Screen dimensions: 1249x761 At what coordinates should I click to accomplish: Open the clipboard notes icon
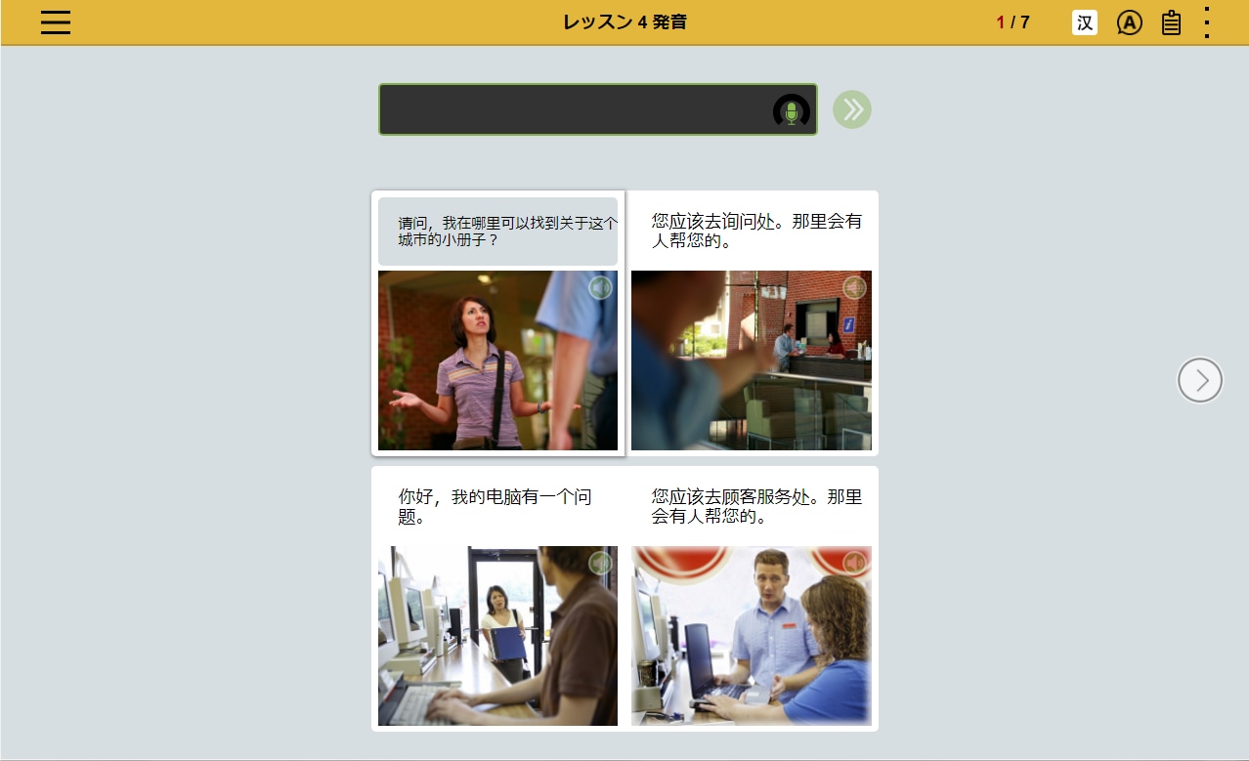tap(1171, 22)
